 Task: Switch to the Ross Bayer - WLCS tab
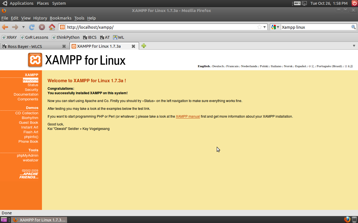point(35,46)
